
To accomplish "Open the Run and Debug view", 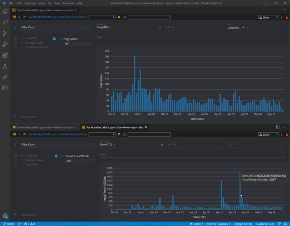I will pos(5,44).
